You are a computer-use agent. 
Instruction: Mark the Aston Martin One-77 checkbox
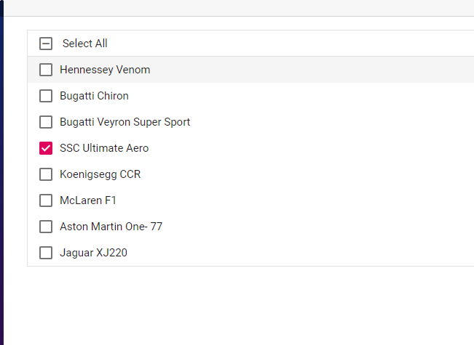[x=46, y=227]
